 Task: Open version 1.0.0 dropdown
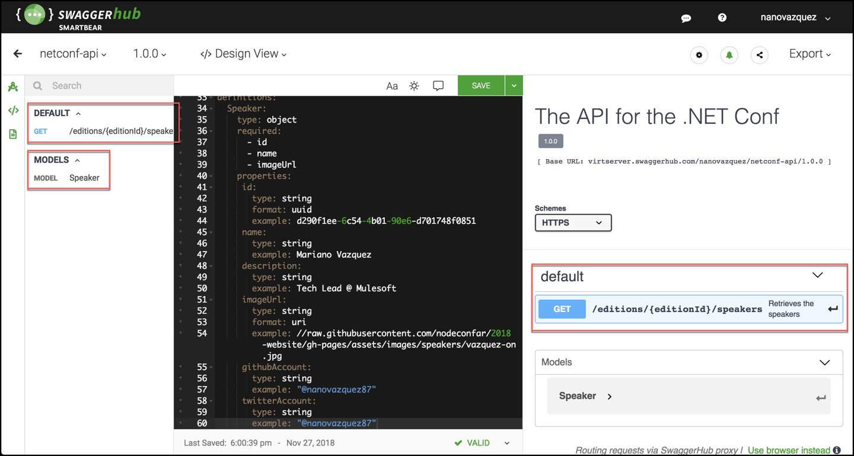pyautogui.click(x=149, y=54)
